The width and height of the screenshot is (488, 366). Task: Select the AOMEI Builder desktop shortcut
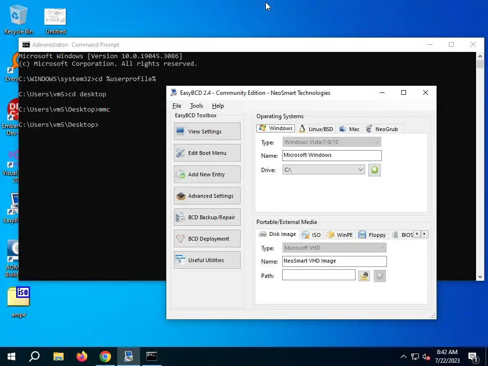(x=12, y=258)
